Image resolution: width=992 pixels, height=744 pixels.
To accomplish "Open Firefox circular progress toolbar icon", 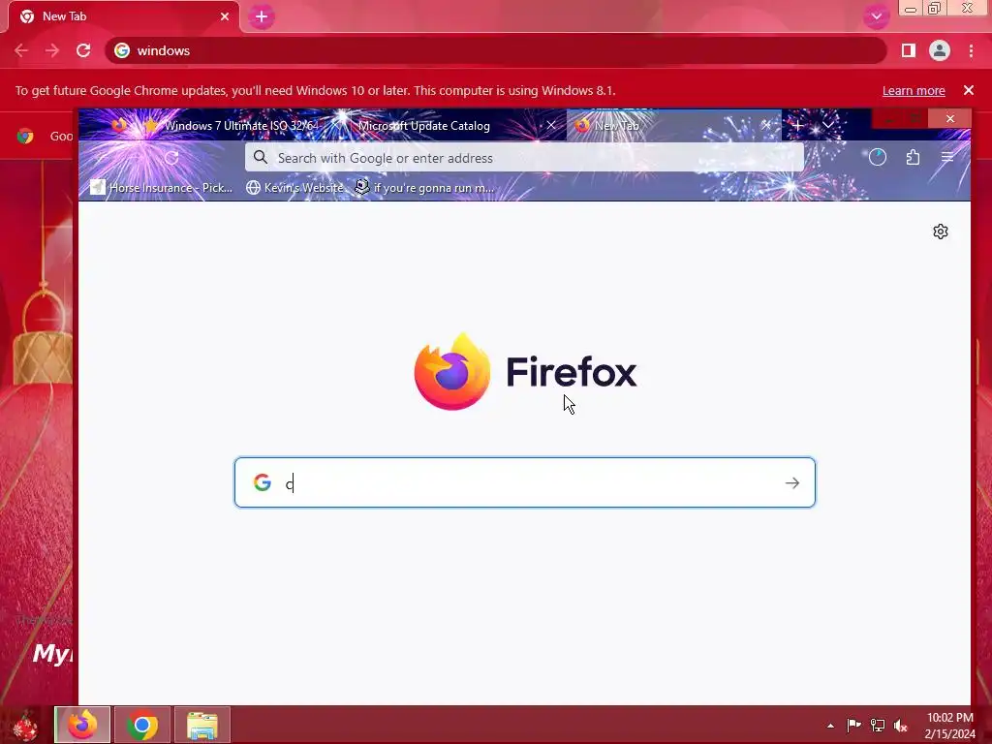I will 878,158.
